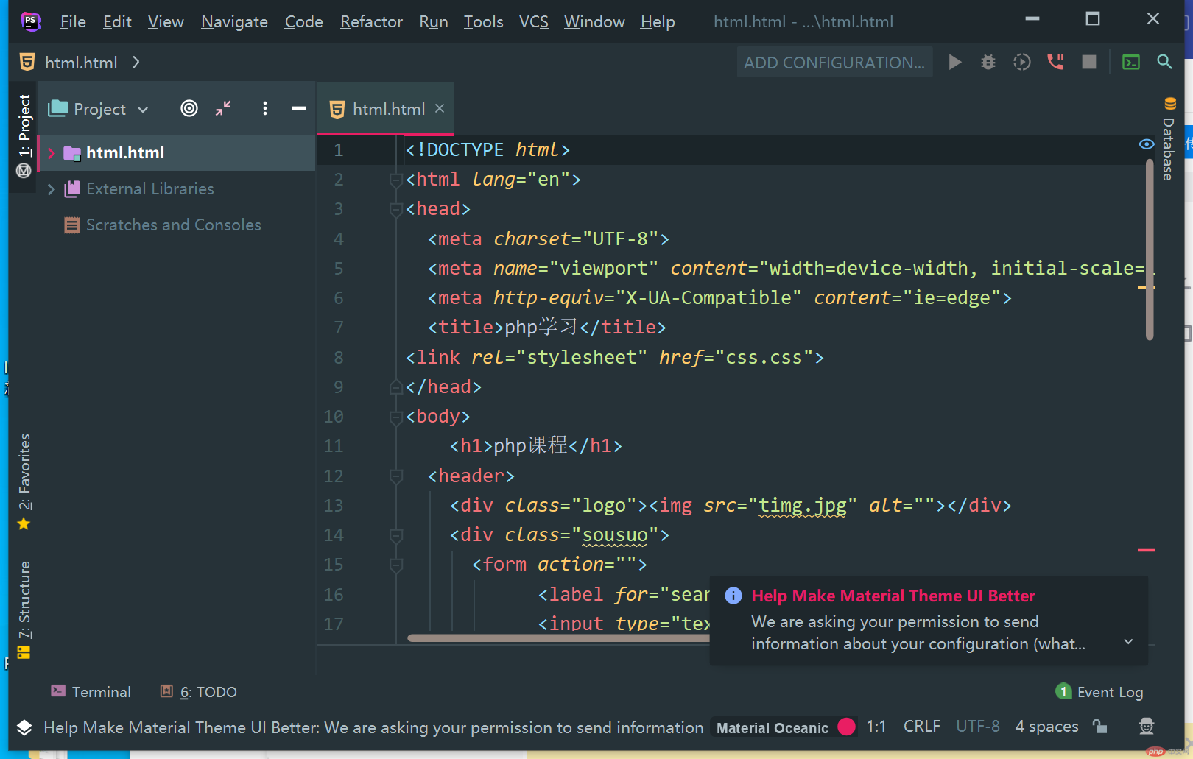Image resolution: width=1193 pixels, height=759 pixels.
Task: Start listening for PHP debug connections
Action: pyautogui.click(x=1055, y=63)
